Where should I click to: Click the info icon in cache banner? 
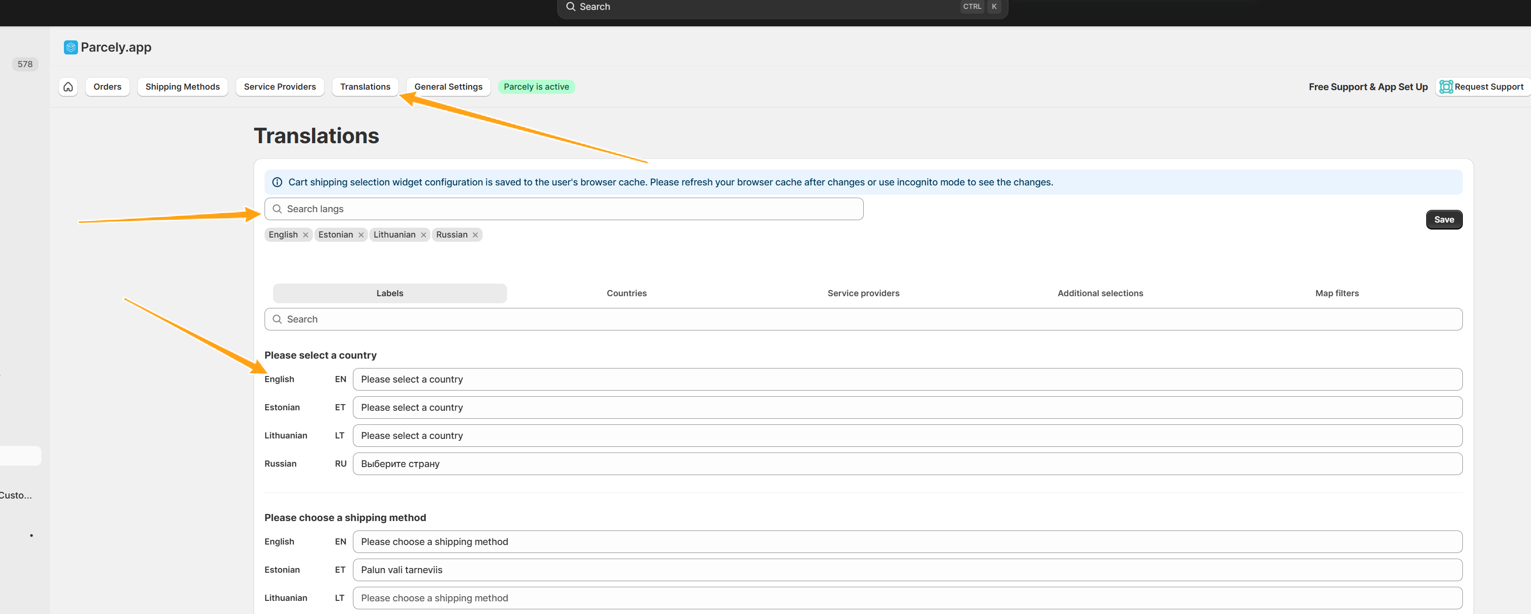(x=277, y=182)
